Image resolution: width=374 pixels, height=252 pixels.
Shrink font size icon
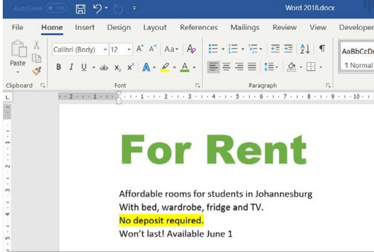tap(153, 49)
